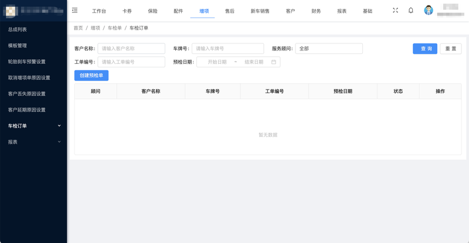
Task: Switch to the 工作台 top tab
Action: pos(99,11)
